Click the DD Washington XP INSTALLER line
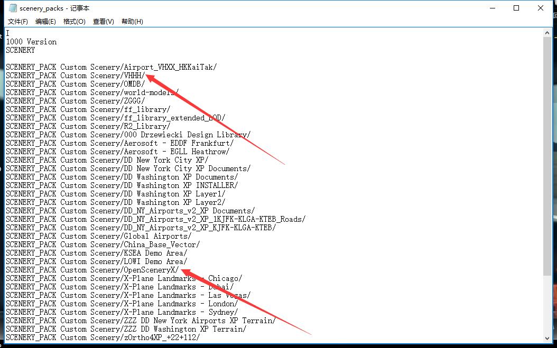The image size is (557, 348). coord(122,185)
